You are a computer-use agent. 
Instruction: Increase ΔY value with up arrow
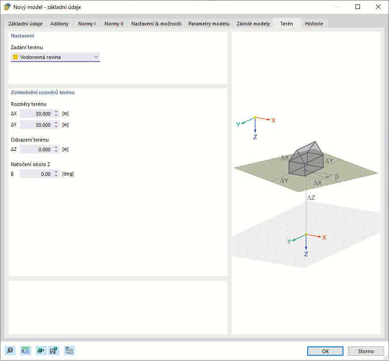(x=56, y=123)
